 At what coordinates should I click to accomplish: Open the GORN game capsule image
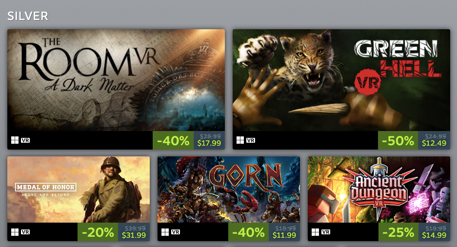coord(229,190)
